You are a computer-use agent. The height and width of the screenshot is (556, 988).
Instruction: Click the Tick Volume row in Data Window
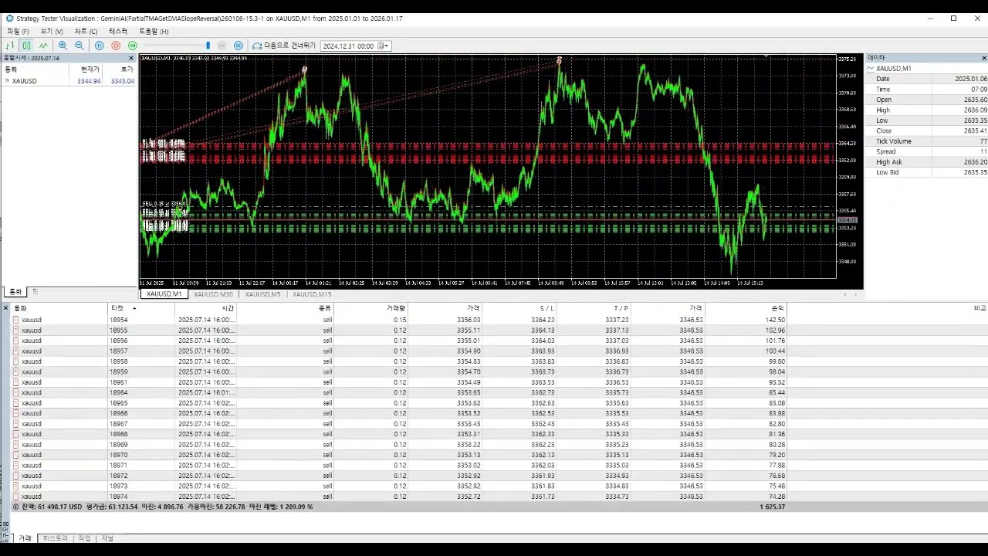click(x=927, y=141)
